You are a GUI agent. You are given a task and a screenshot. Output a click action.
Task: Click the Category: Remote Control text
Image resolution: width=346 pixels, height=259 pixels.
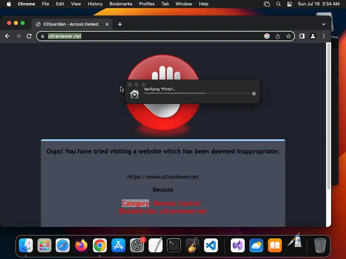(161, 203)
